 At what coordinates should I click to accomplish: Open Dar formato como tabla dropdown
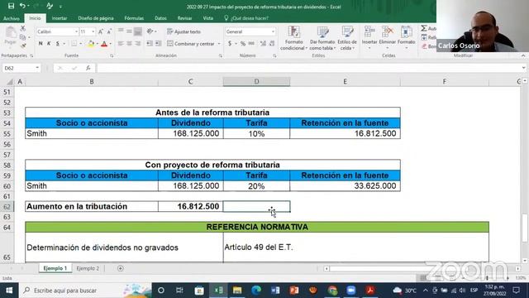[x=322, y=38]
